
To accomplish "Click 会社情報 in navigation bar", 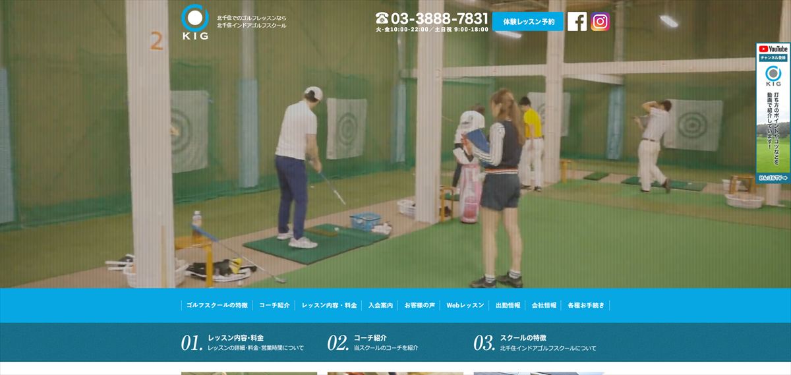I will tap(544, 306).
